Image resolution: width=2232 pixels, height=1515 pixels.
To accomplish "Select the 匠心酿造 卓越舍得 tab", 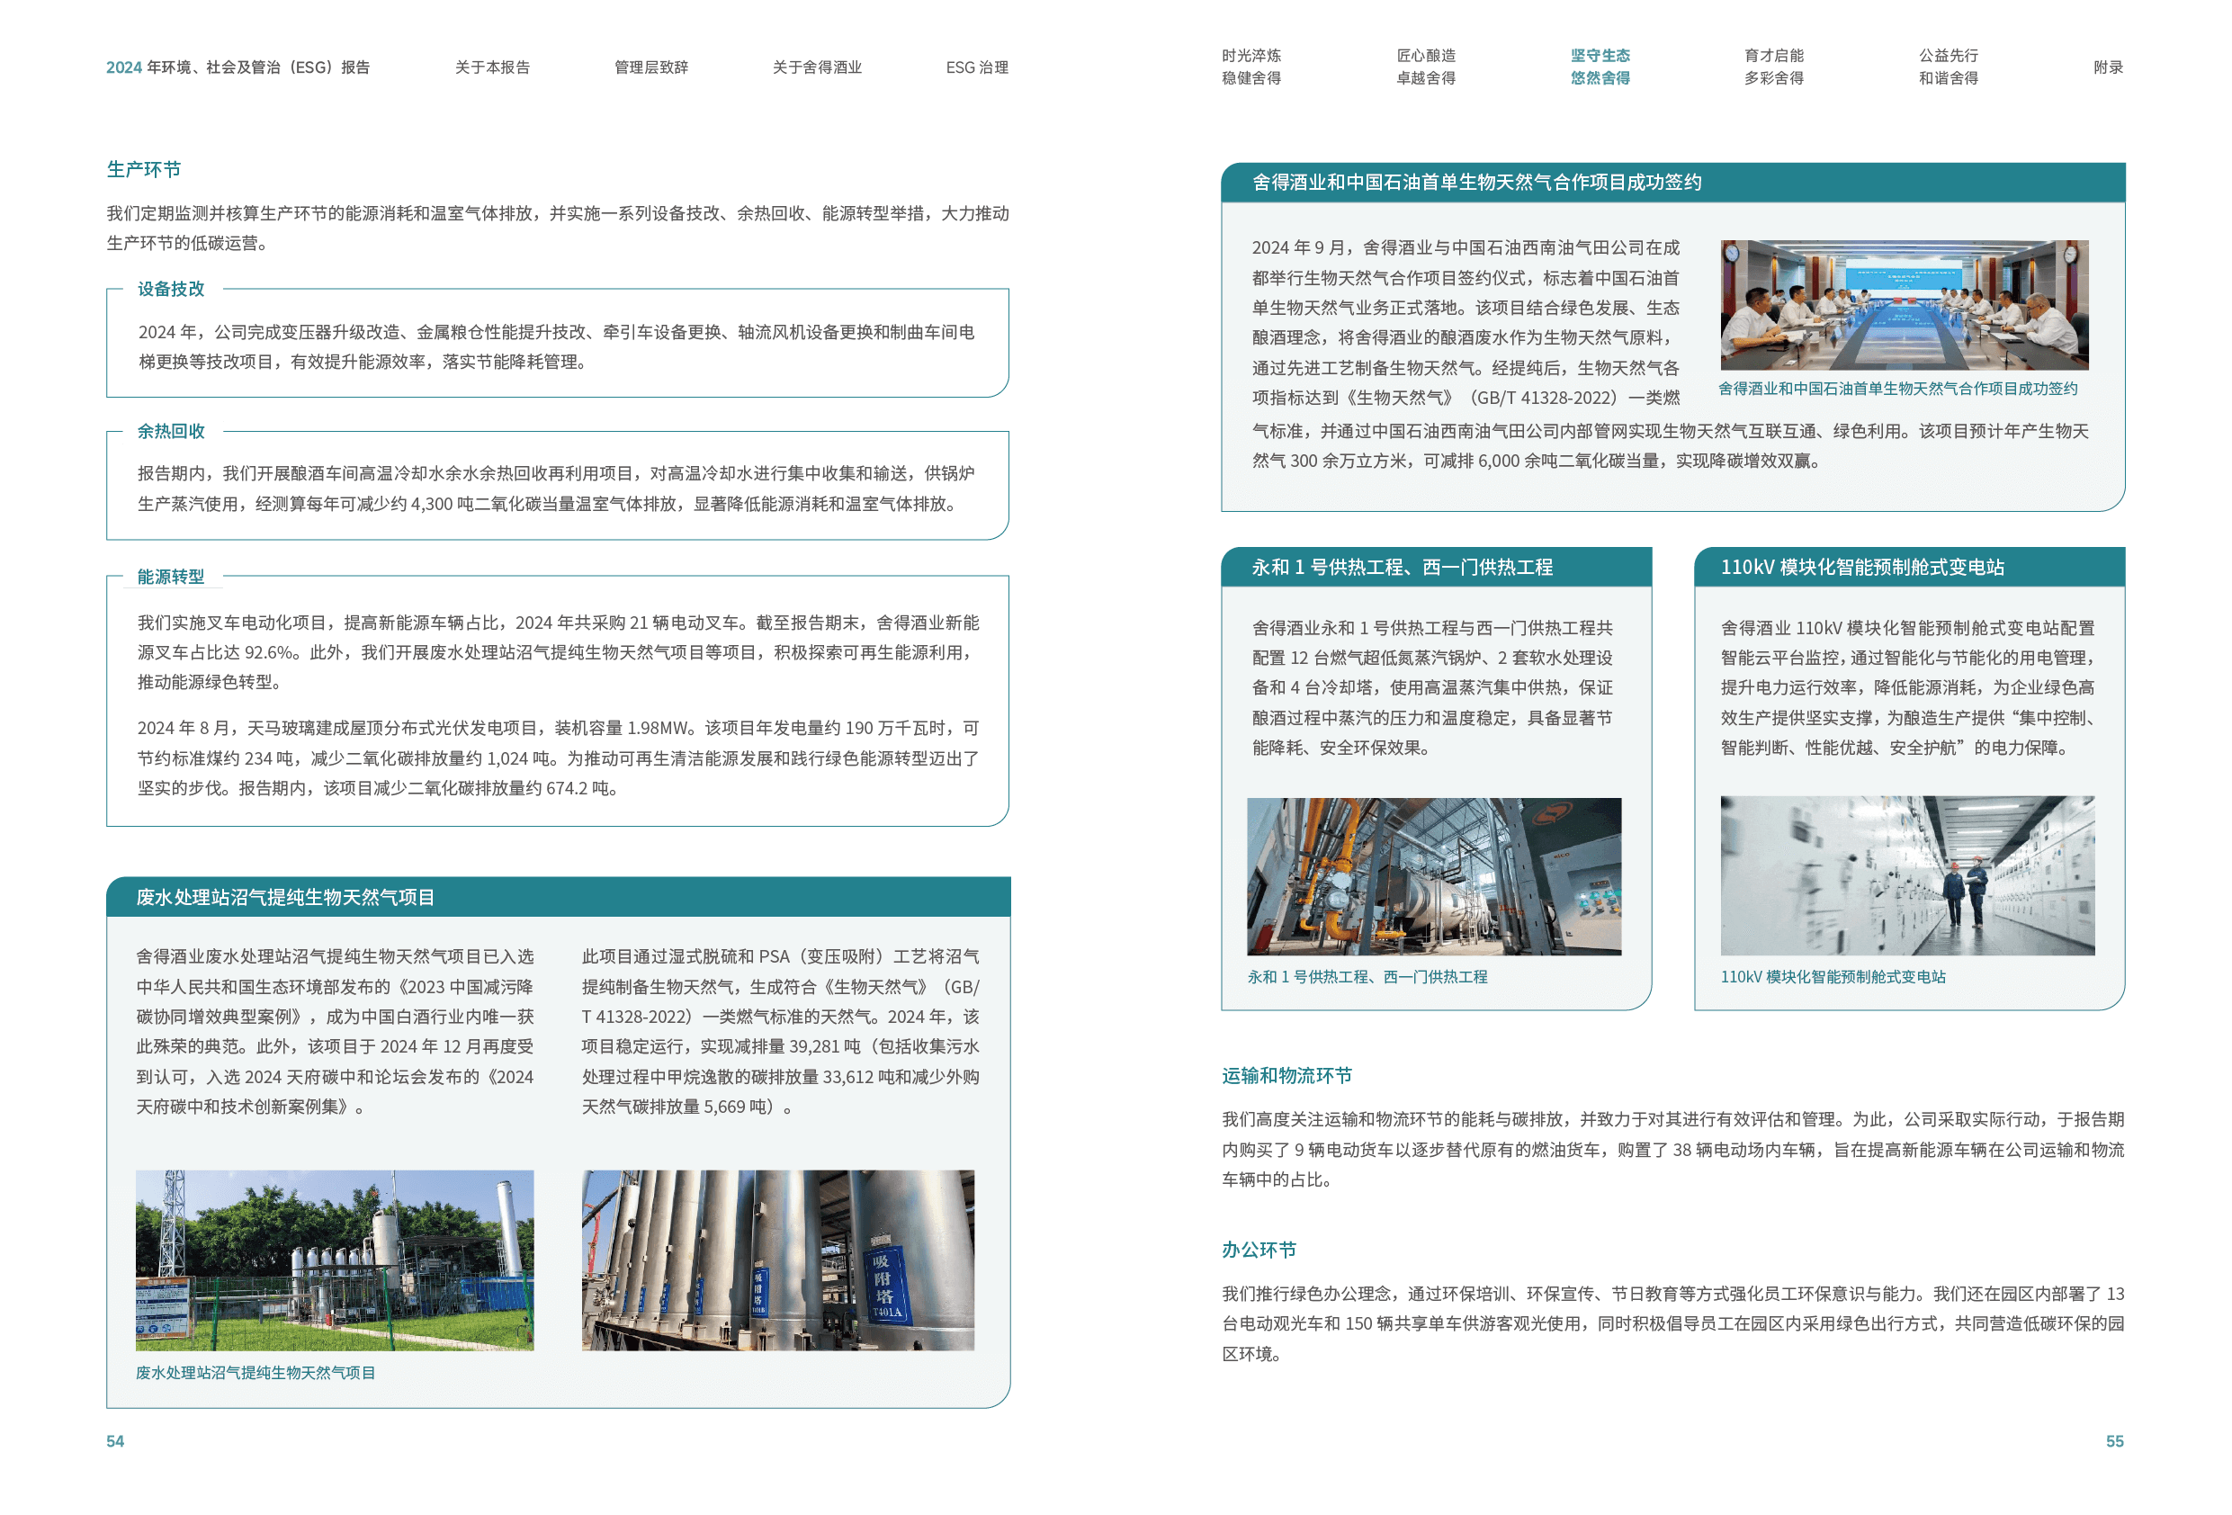I will point(1425,67).
